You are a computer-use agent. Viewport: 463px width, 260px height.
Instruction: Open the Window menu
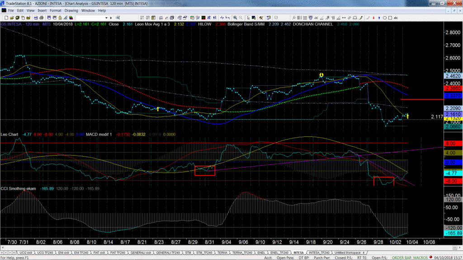coord(88,11)
